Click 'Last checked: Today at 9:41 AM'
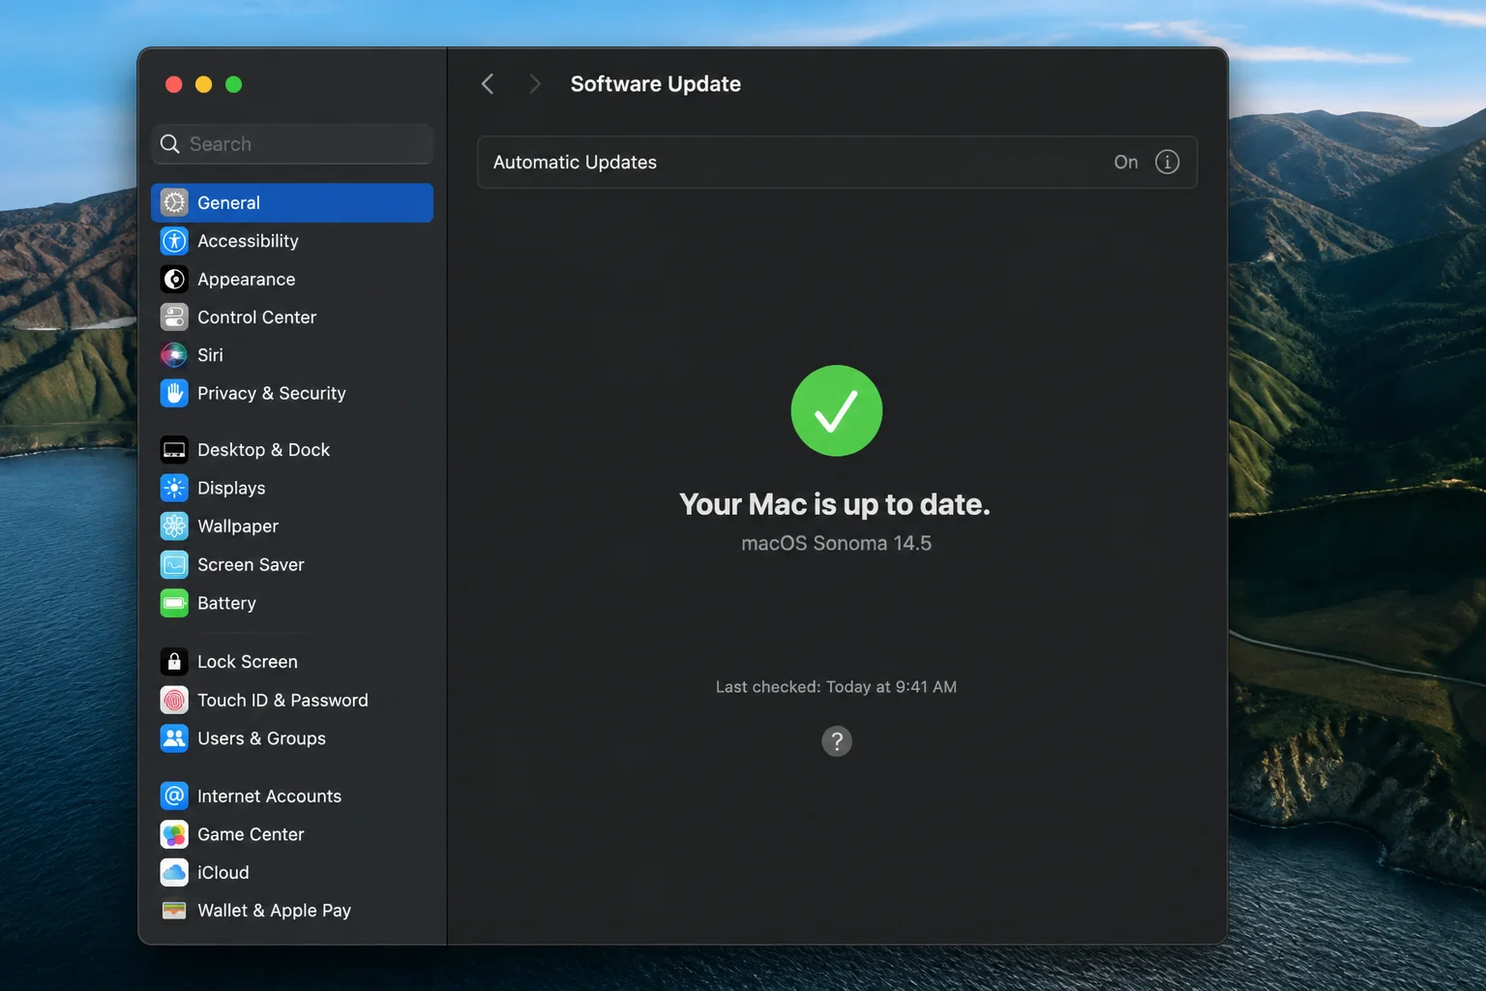The height and width of the screenshot is (991, 1486). 836,687
